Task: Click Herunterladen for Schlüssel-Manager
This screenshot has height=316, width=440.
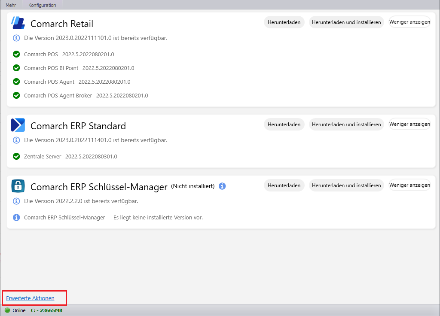Action: (284, 185)
